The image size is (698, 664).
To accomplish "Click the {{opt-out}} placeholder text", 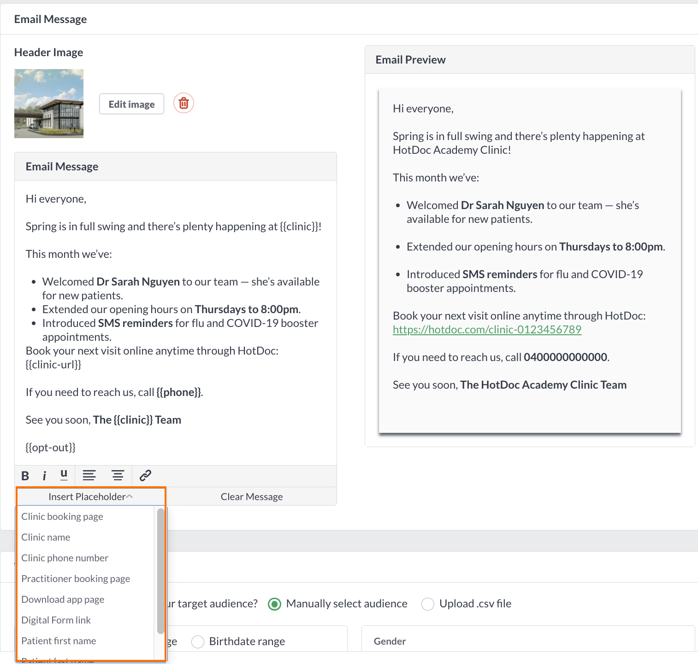I will click(51, 448).
